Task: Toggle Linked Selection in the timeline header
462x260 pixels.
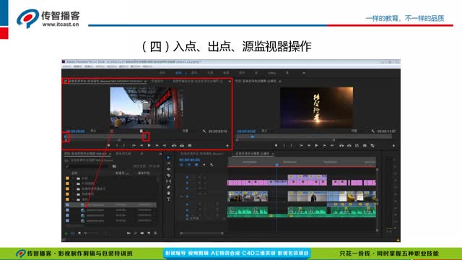Action: coord(196,165)
